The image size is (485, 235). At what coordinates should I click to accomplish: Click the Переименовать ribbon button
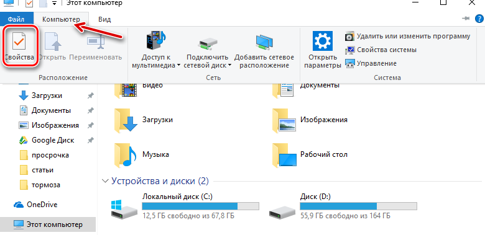(x=96, y=47)
